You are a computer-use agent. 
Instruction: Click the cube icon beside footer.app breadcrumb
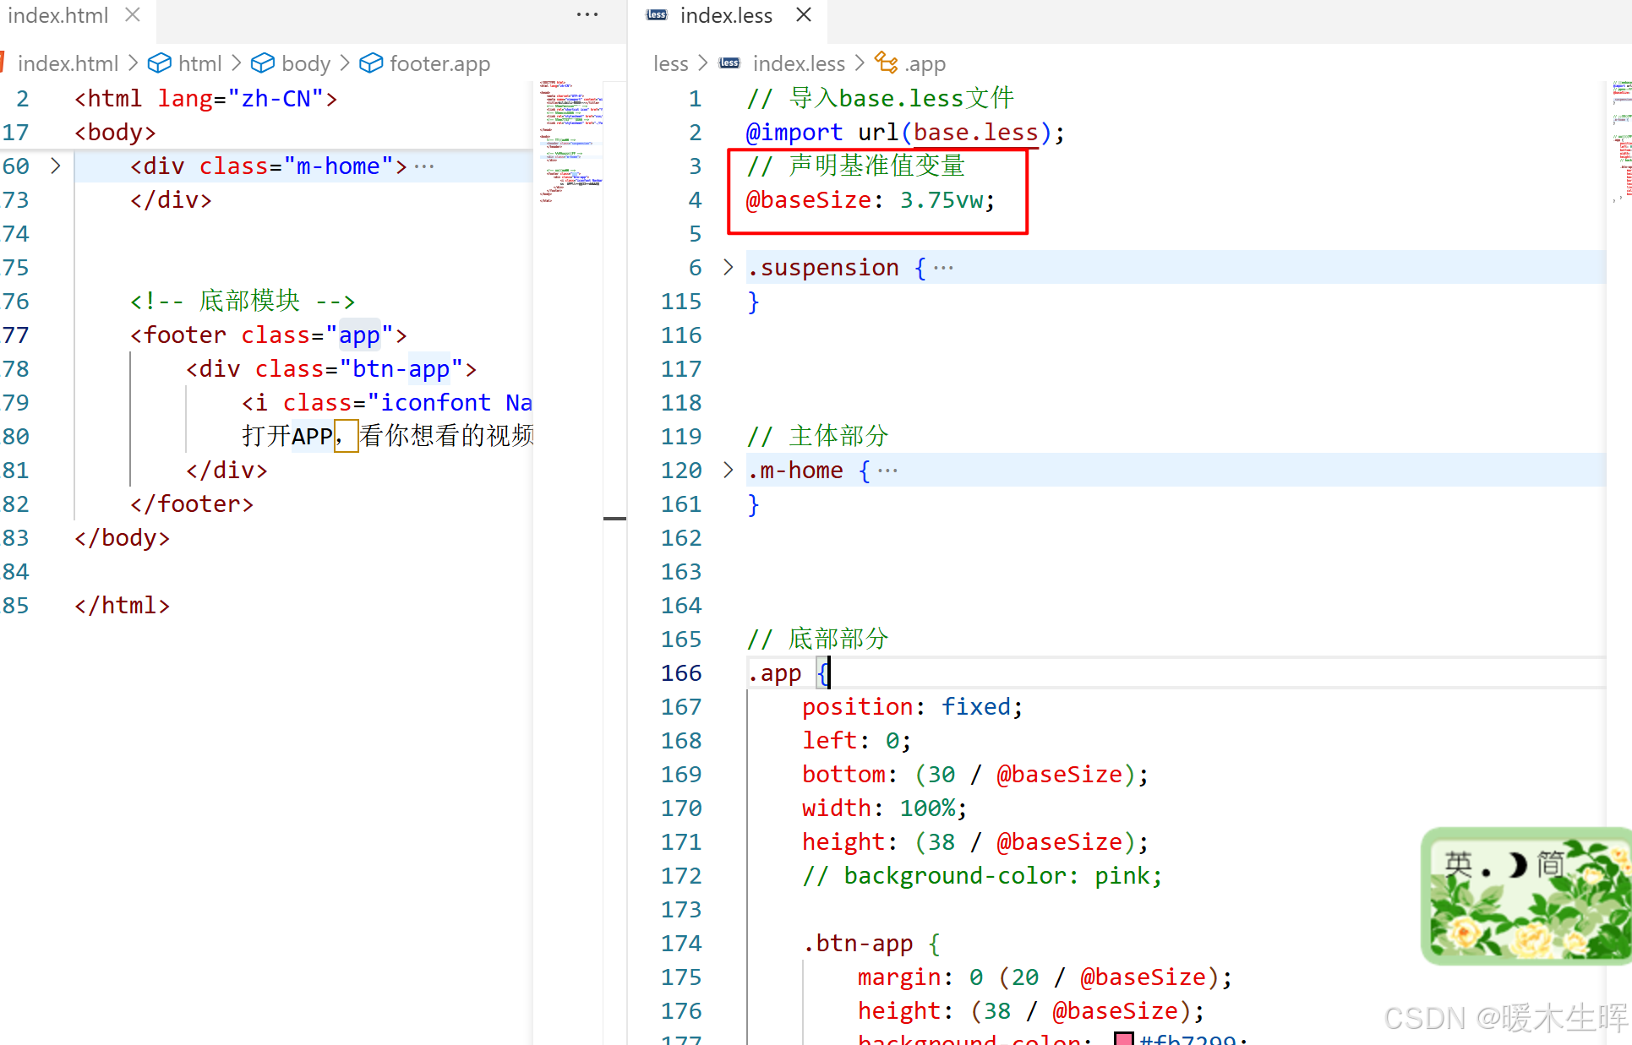371,63
